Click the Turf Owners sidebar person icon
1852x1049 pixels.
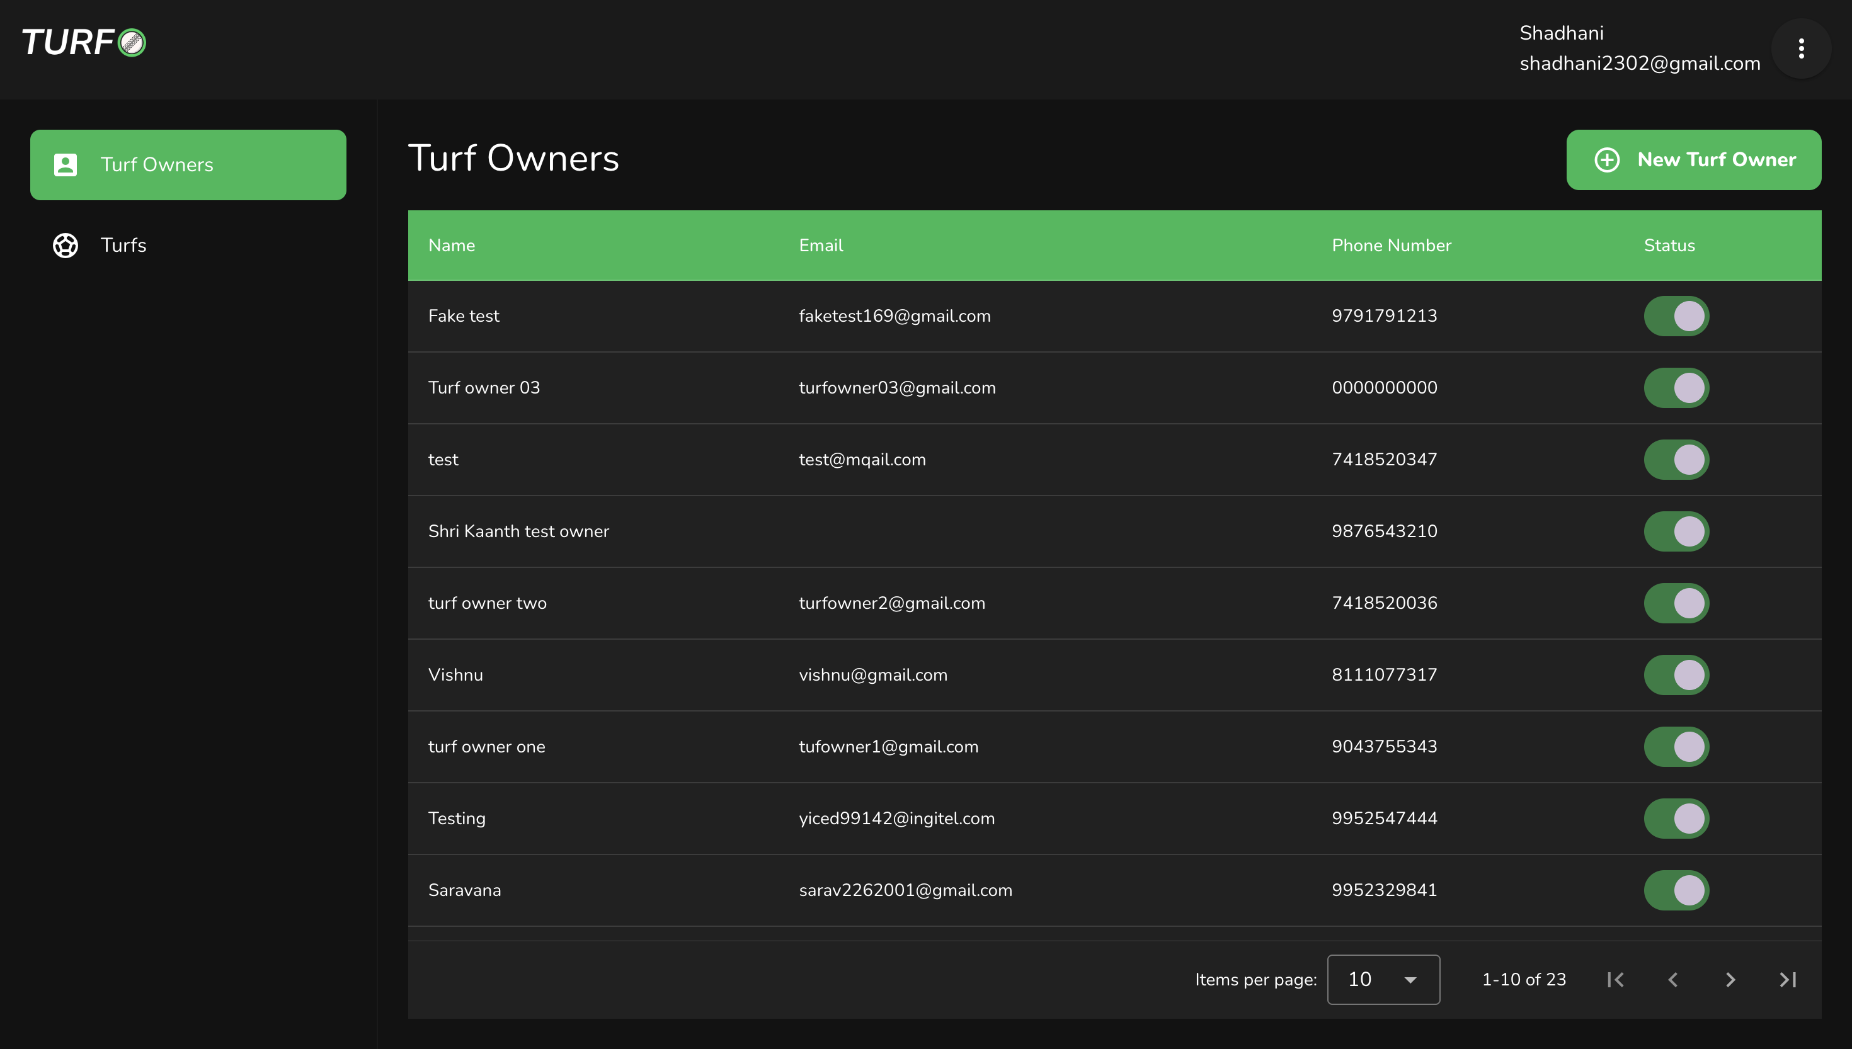pos(66,165)
